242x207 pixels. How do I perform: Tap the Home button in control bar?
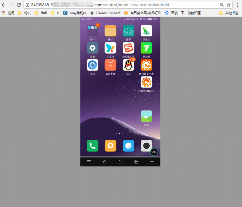click(105, 162)
